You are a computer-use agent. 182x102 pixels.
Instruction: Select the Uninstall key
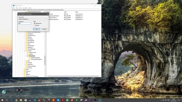point(30,63)
